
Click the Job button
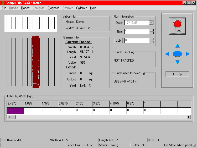coord(119,41)
